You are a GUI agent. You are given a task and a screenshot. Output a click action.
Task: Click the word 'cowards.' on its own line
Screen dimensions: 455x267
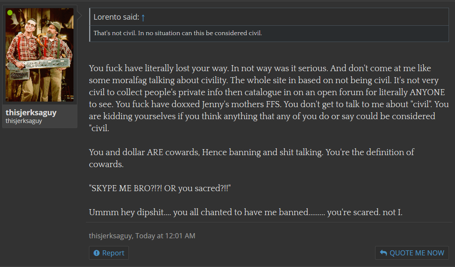(x=106, y=164)
